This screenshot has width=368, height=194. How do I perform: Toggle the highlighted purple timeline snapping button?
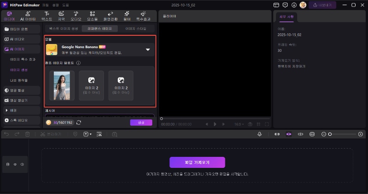coord(289,134)
